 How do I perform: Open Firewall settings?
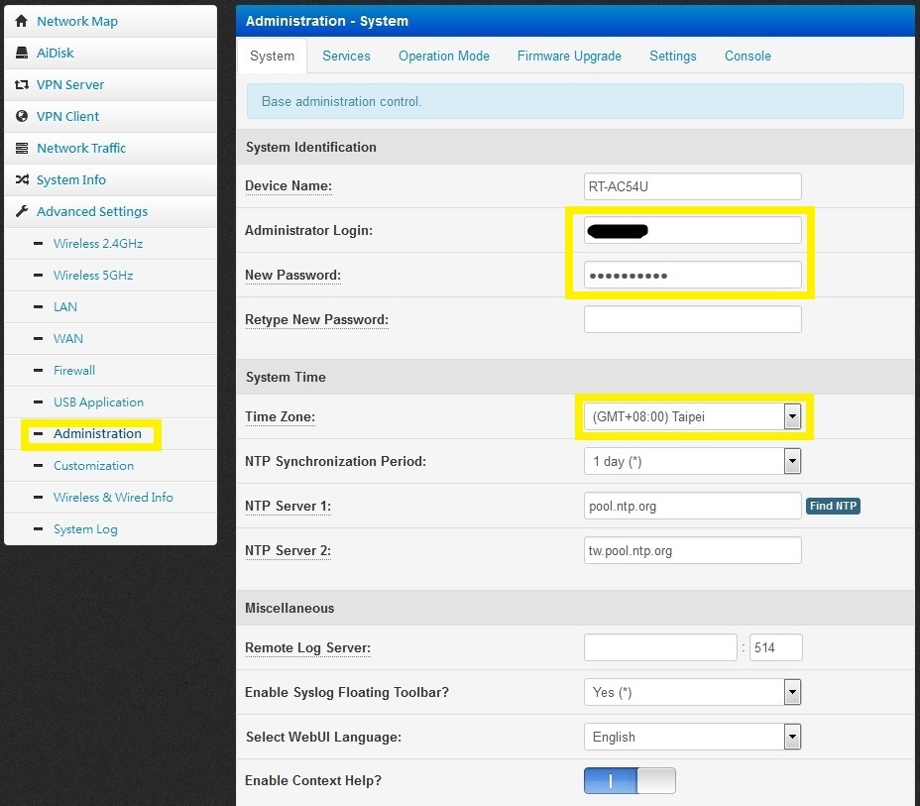pos(74,370)
